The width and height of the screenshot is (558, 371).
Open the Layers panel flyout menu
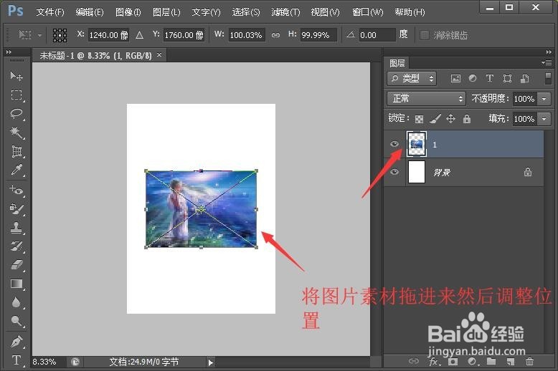(547, 63)
